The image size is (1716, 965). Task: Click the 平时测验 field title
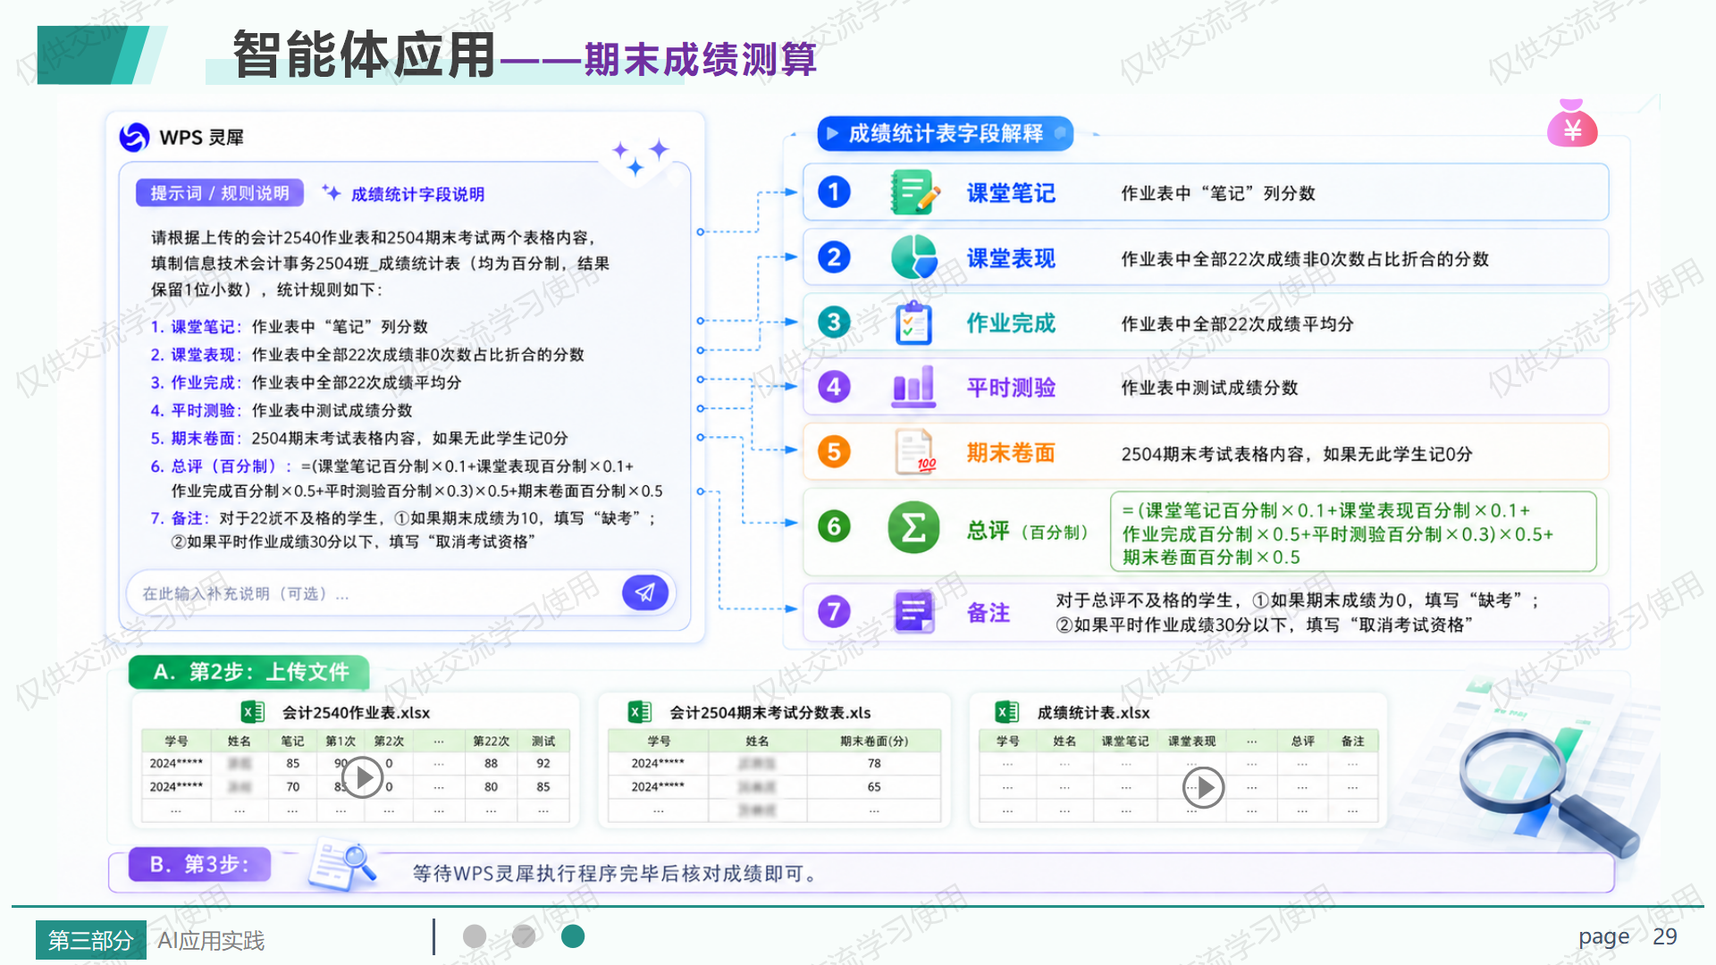pyautogui.click(x=1011, y=388)
